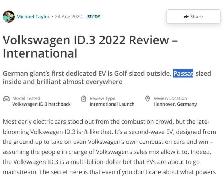Click the Share button
Screen dimensions: 223x176
(x=193, y=17)
